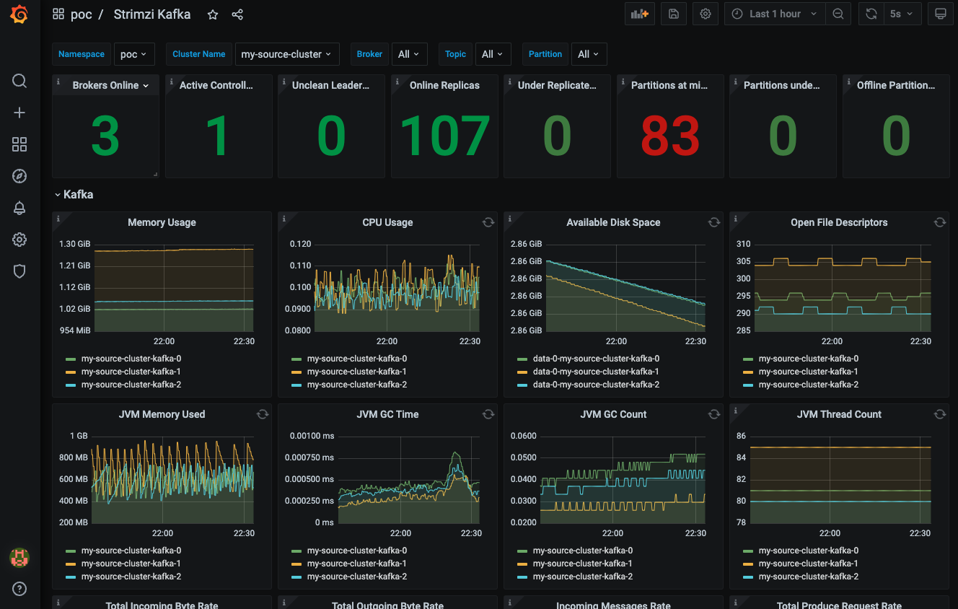The image size is (958, 609).
Task: Click the Create plus icon in sidebar
Action: click(19, 113)
